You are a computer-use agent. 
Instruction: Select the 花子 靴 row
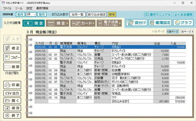(110, 78)
